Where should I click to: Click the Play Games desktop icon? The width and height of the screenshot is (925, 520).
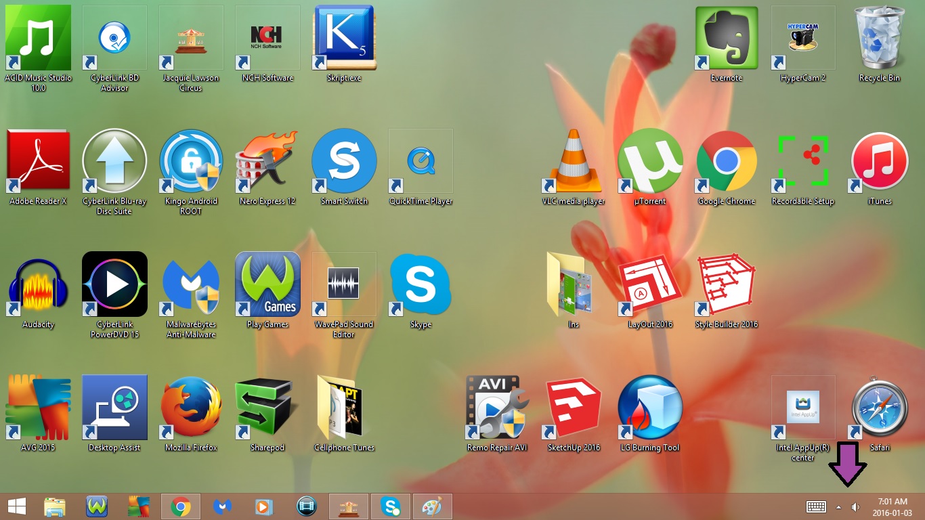pos(267,284)
